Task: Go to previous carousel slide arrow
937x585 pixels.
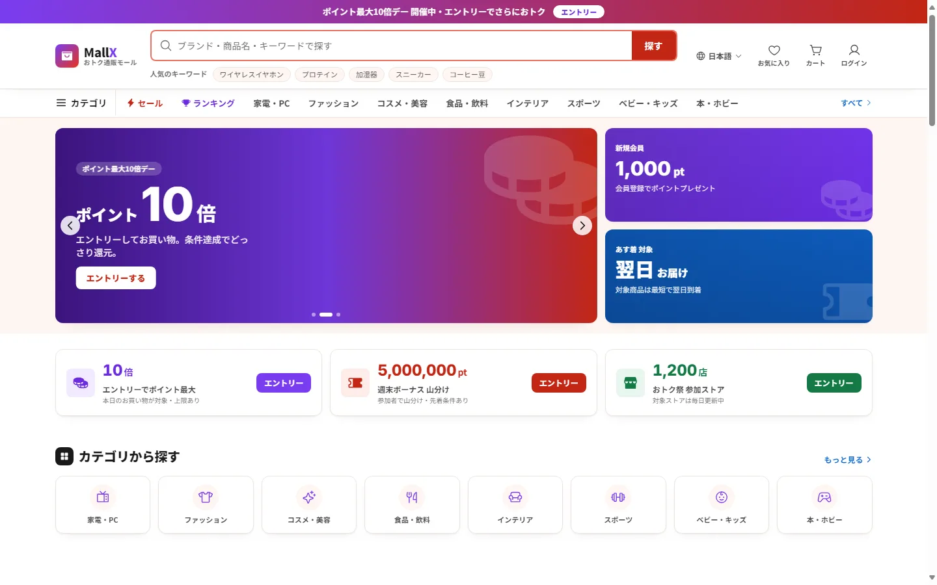Action: tap(70, 226)
